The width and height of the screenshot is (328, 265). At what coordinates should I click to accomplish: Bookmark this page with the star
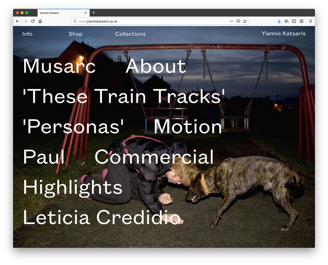tap(245, 21)
